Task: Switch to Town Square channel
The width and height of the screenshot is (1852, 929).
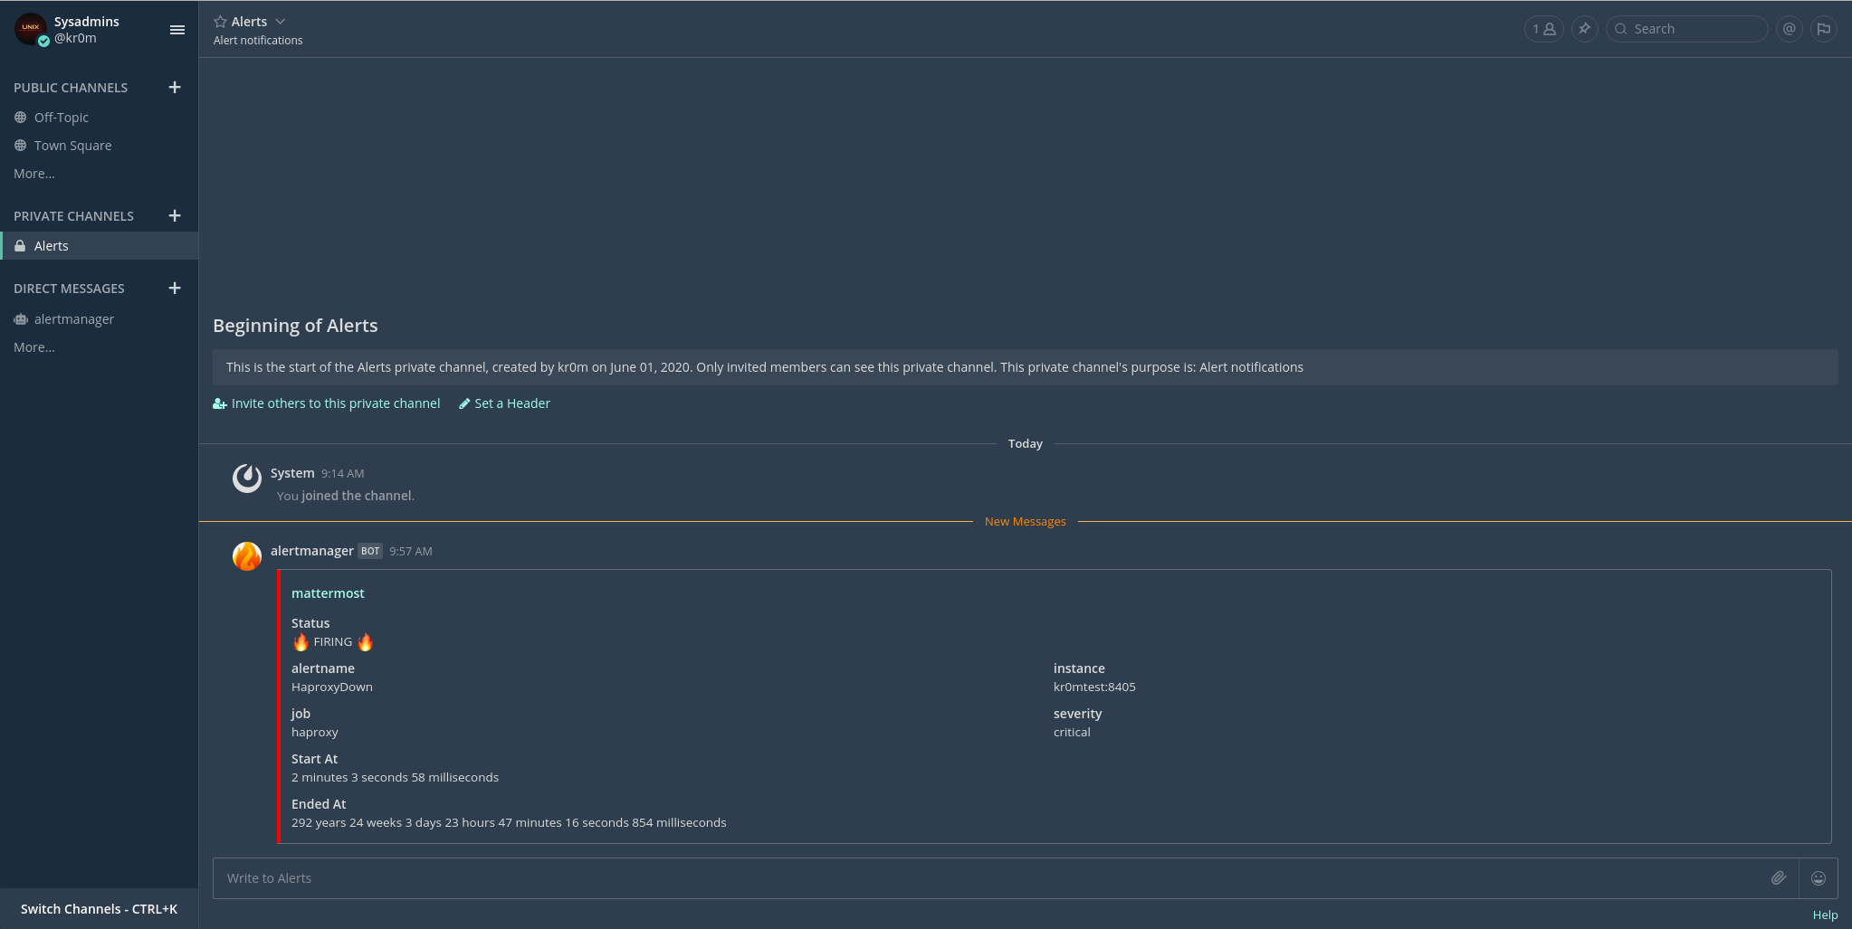Action: (x=72, y=146)
